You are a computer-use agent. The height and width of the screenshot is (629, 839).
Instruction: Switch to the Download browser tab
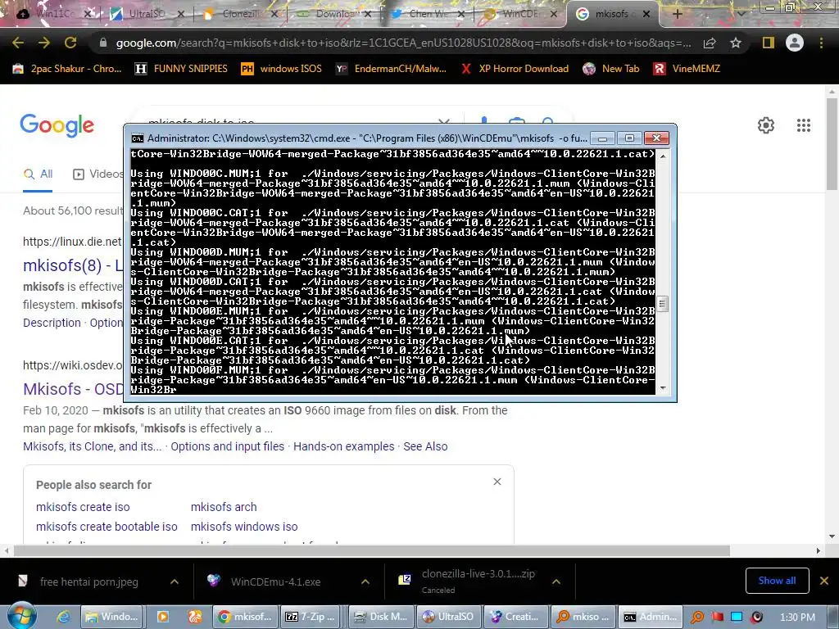point(333,14)
